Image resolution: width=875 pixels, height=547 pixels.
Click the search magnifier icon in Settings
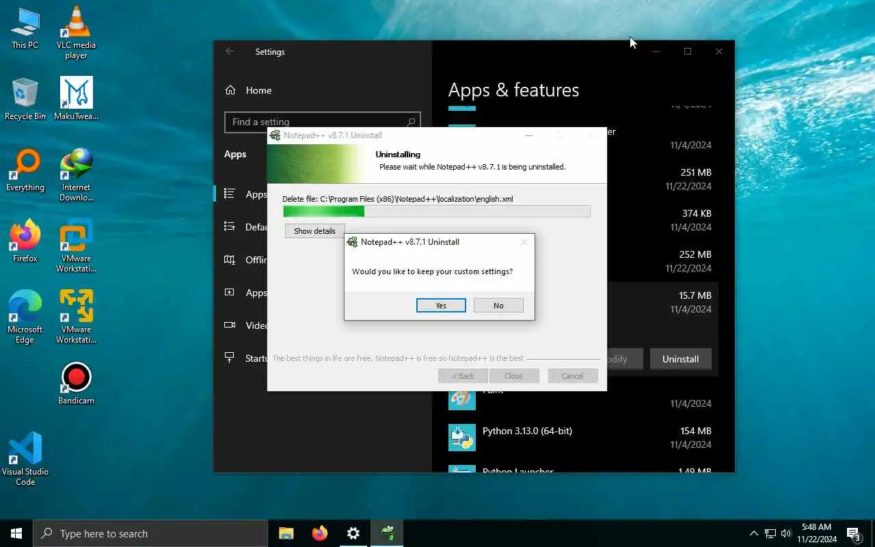click(x=411, y=122)
